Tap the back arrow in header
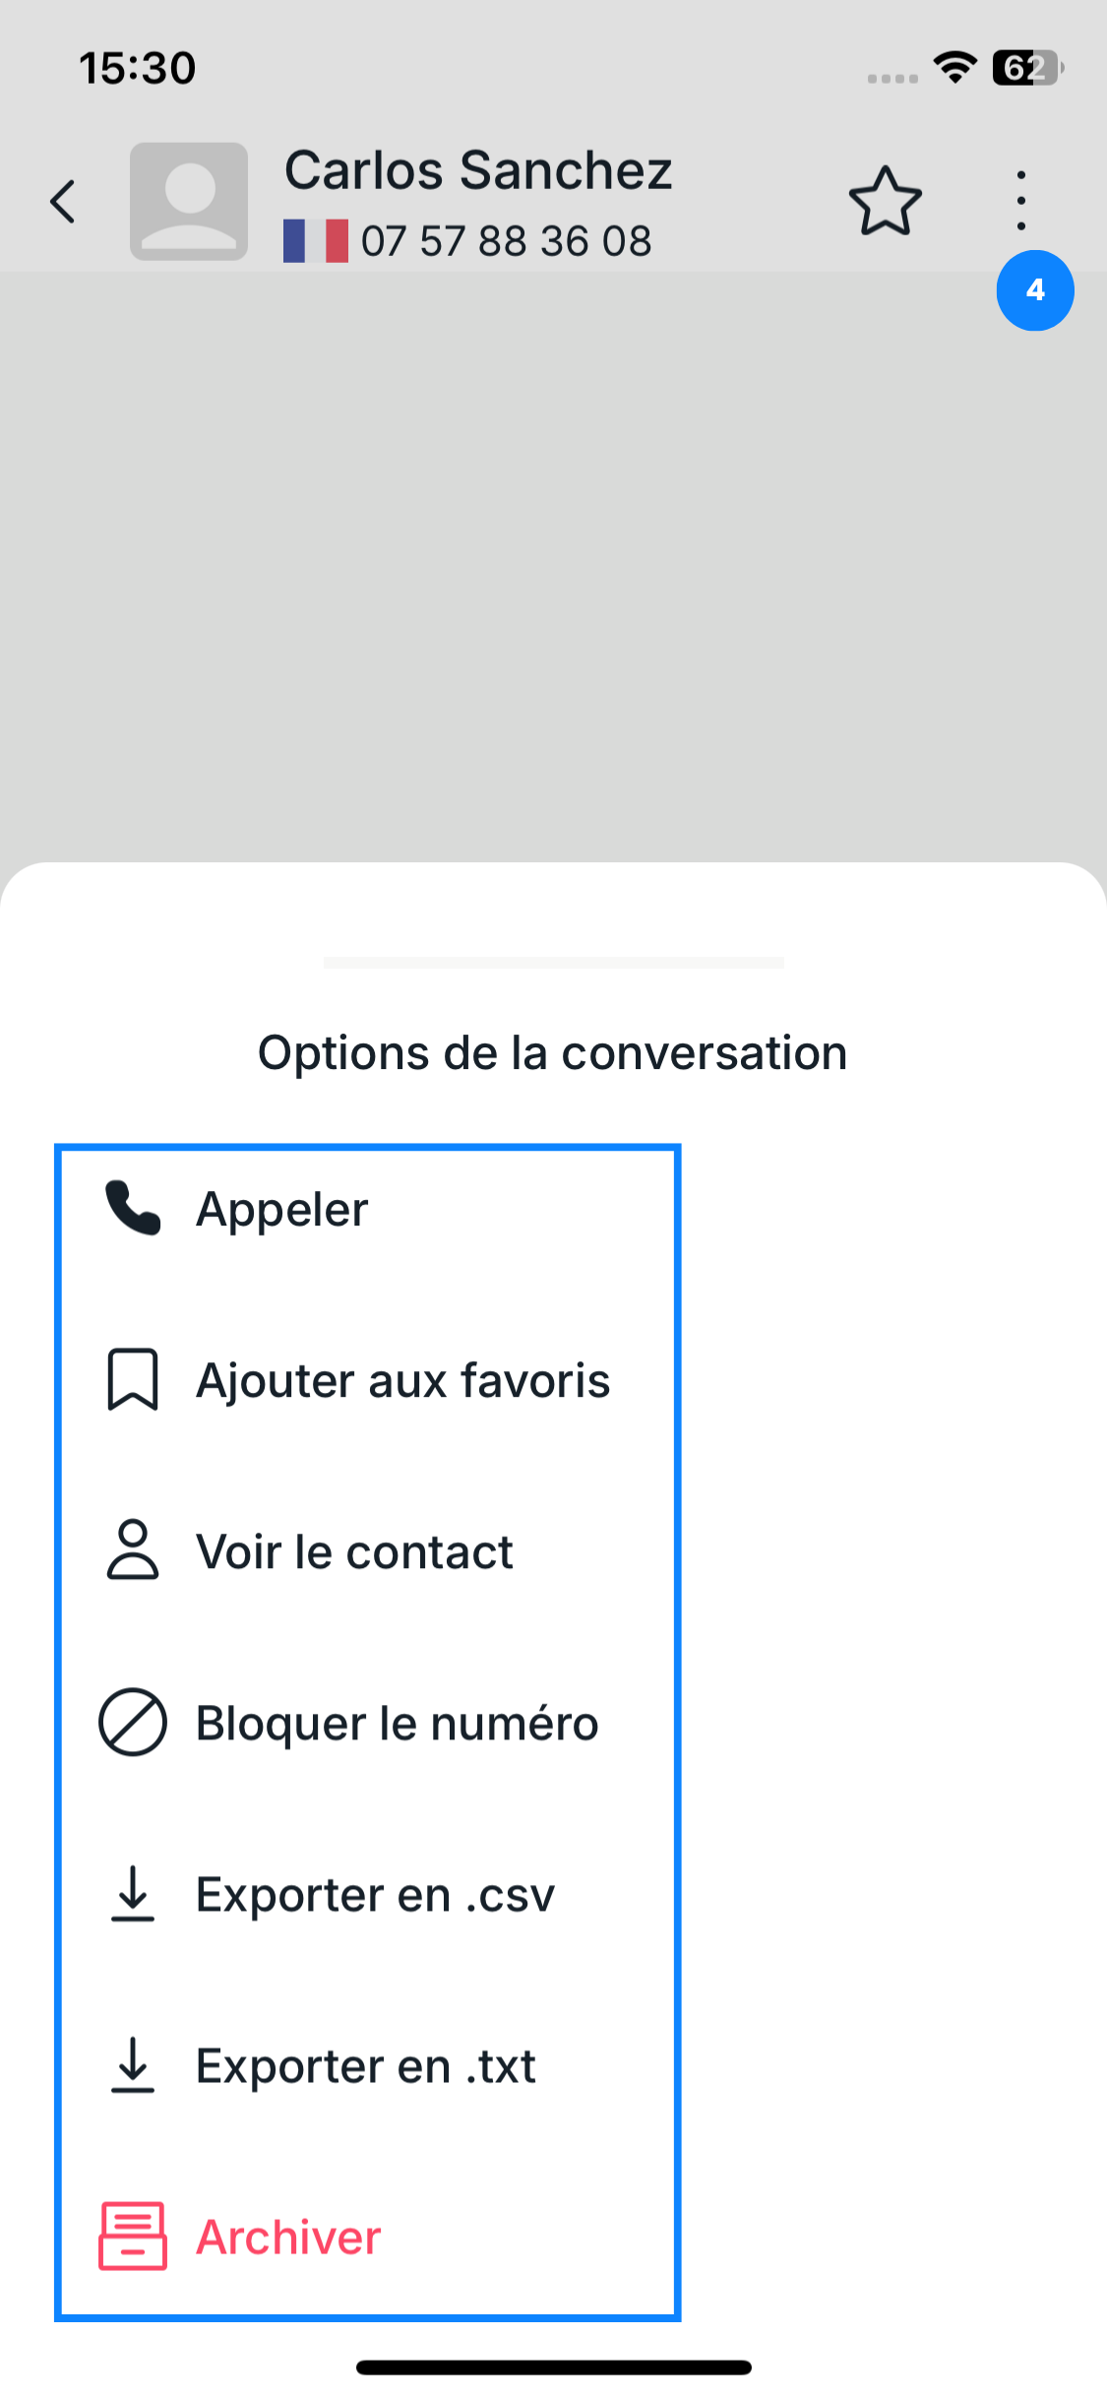 [x=64, y=202]
